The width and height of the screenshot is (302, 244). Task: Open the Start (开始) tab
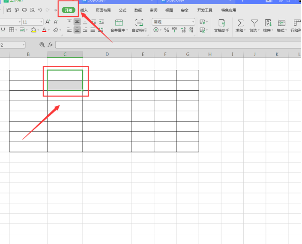coord(69,10)
